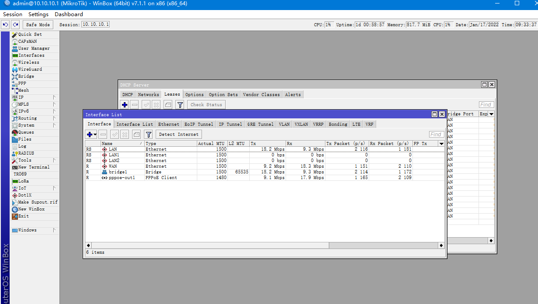Open the DHCP Server column chooser dropdown arrow
This screenshot has width=538, height=304.
tap(491, 114)
